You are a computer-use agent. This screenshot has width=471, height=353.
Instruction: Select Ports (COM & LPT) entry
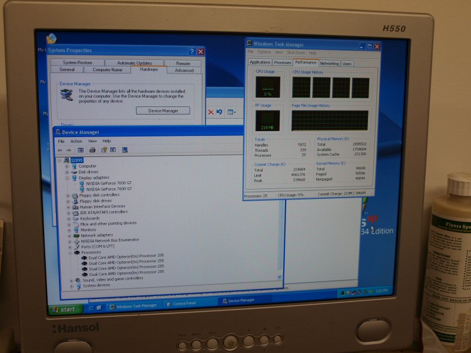point(98,247)
